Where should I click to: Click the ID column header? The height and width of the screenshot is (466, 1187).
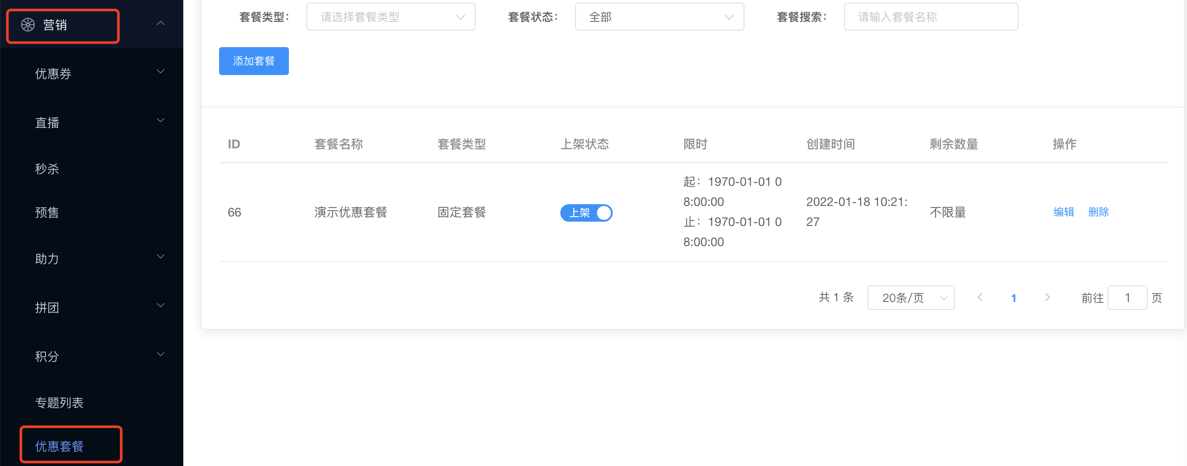click(233, 144)
